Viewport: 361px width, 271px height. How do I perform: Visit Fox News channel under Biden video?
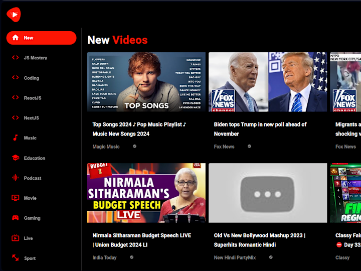point(224,147)
